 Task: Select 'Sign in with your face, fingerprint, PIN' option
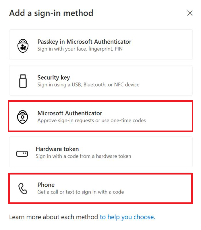(78, 49)
